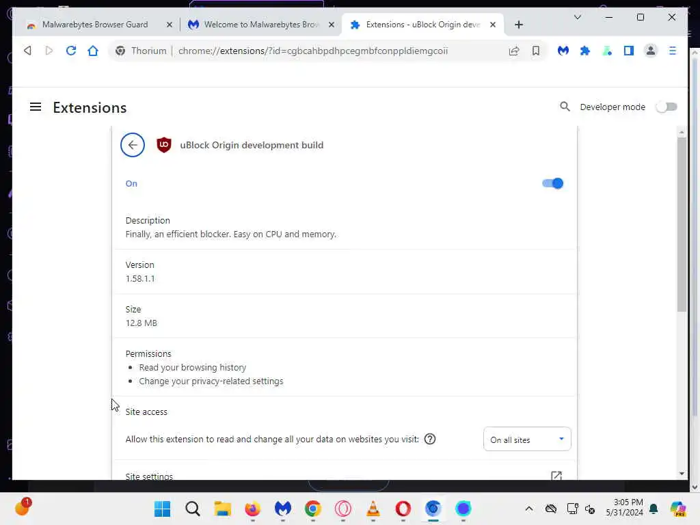
Task: Click the chrome://extensions address bar
Action: [312, 51]
